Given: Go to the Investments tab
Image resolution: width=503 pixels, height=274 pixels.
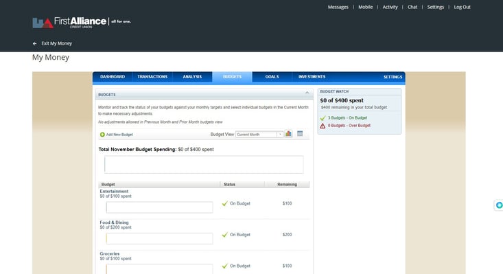Looking at the screenshot, I should [x=312, y=77].
